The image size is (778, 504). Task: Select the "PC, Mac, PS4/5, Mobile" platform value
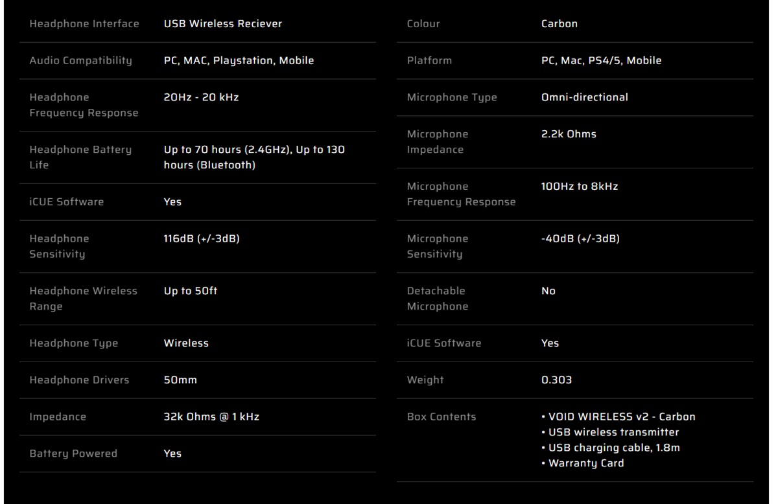[x=601, y=61]
